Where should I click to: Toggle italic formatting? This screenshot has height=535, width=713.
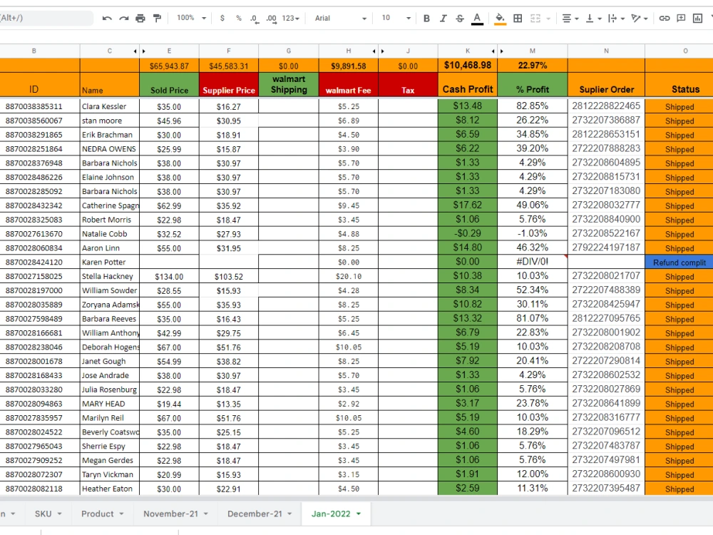tap(443, 19)
